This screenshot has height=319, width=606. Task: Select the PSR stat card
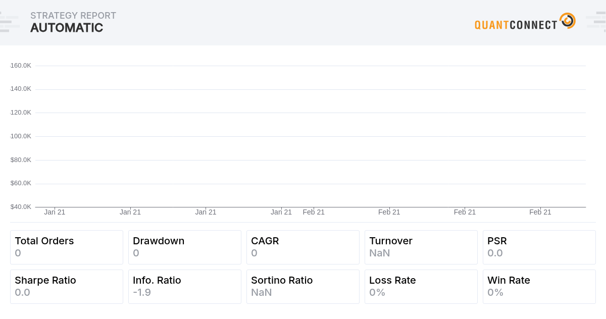click(x=539, y=247)
